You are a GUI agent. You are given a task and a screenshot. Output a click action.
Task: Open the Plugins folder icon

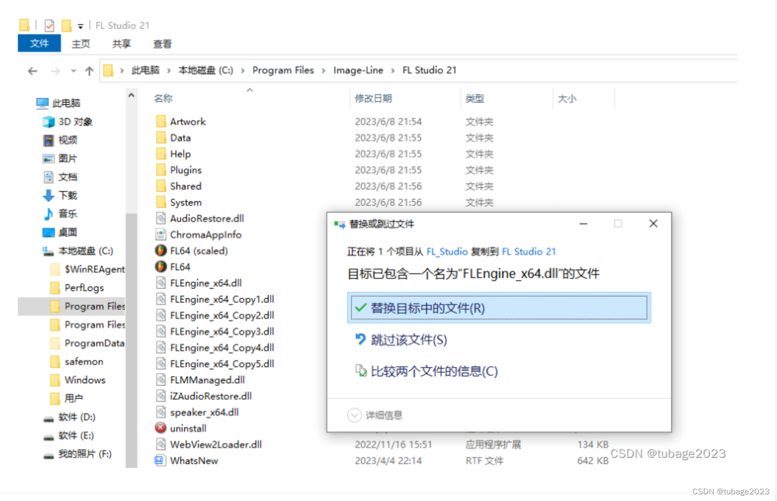(x=161, y=170)
